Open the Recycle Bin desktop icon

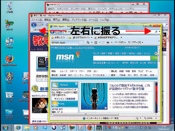coord(10,7)
